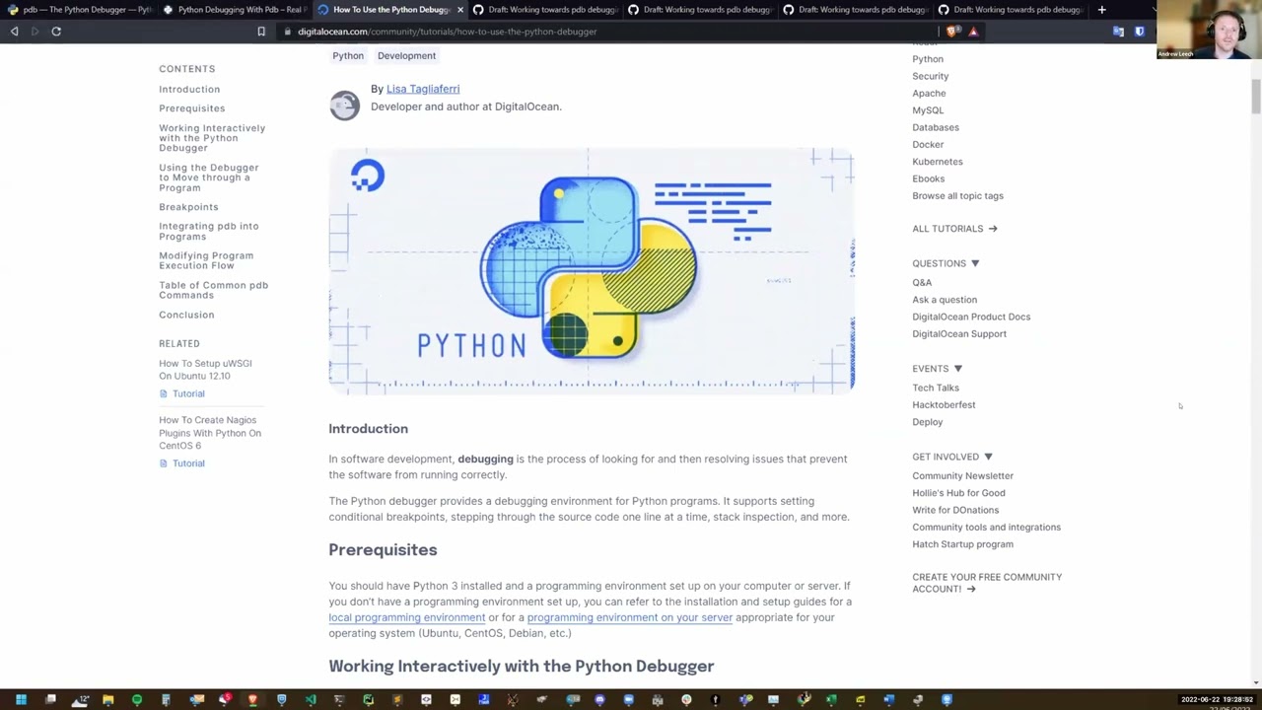Open Lisa Tagliaferri author link
Viewport: 1262px width, 710px height.
[423, 89]
